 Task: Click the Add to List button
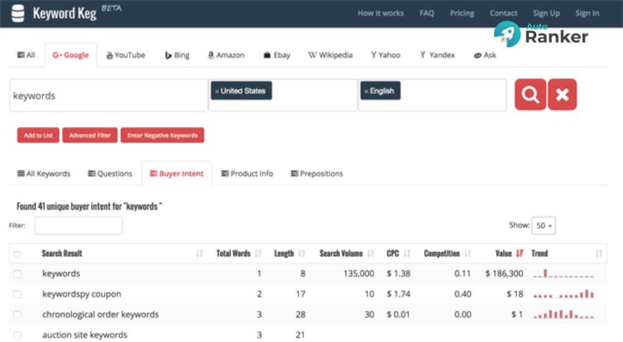coord(38,136)
